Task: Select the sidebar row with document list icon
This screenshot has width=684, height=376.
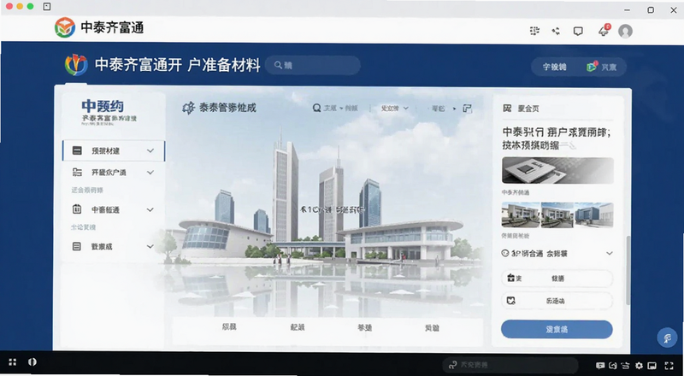Action: click(114, 246)
